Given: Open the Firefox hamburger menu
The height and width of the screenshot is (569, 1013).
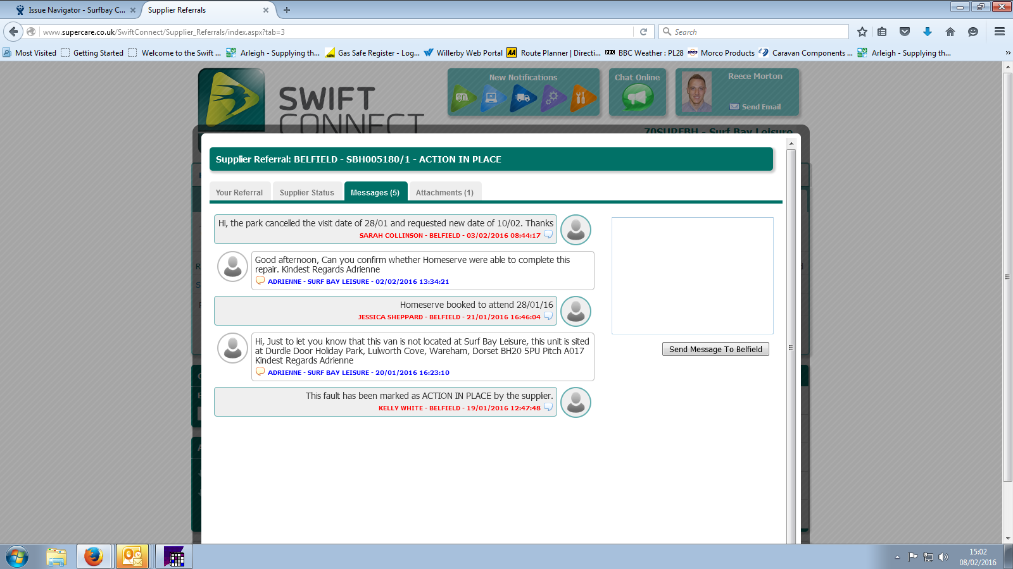Looking at the screenshot, I should point(1000,32).
